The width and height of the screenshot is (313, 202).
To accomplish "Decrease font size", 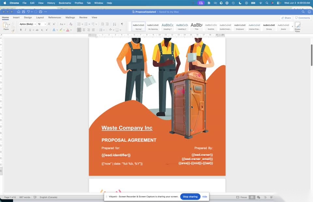I will (x=54, y=24).
